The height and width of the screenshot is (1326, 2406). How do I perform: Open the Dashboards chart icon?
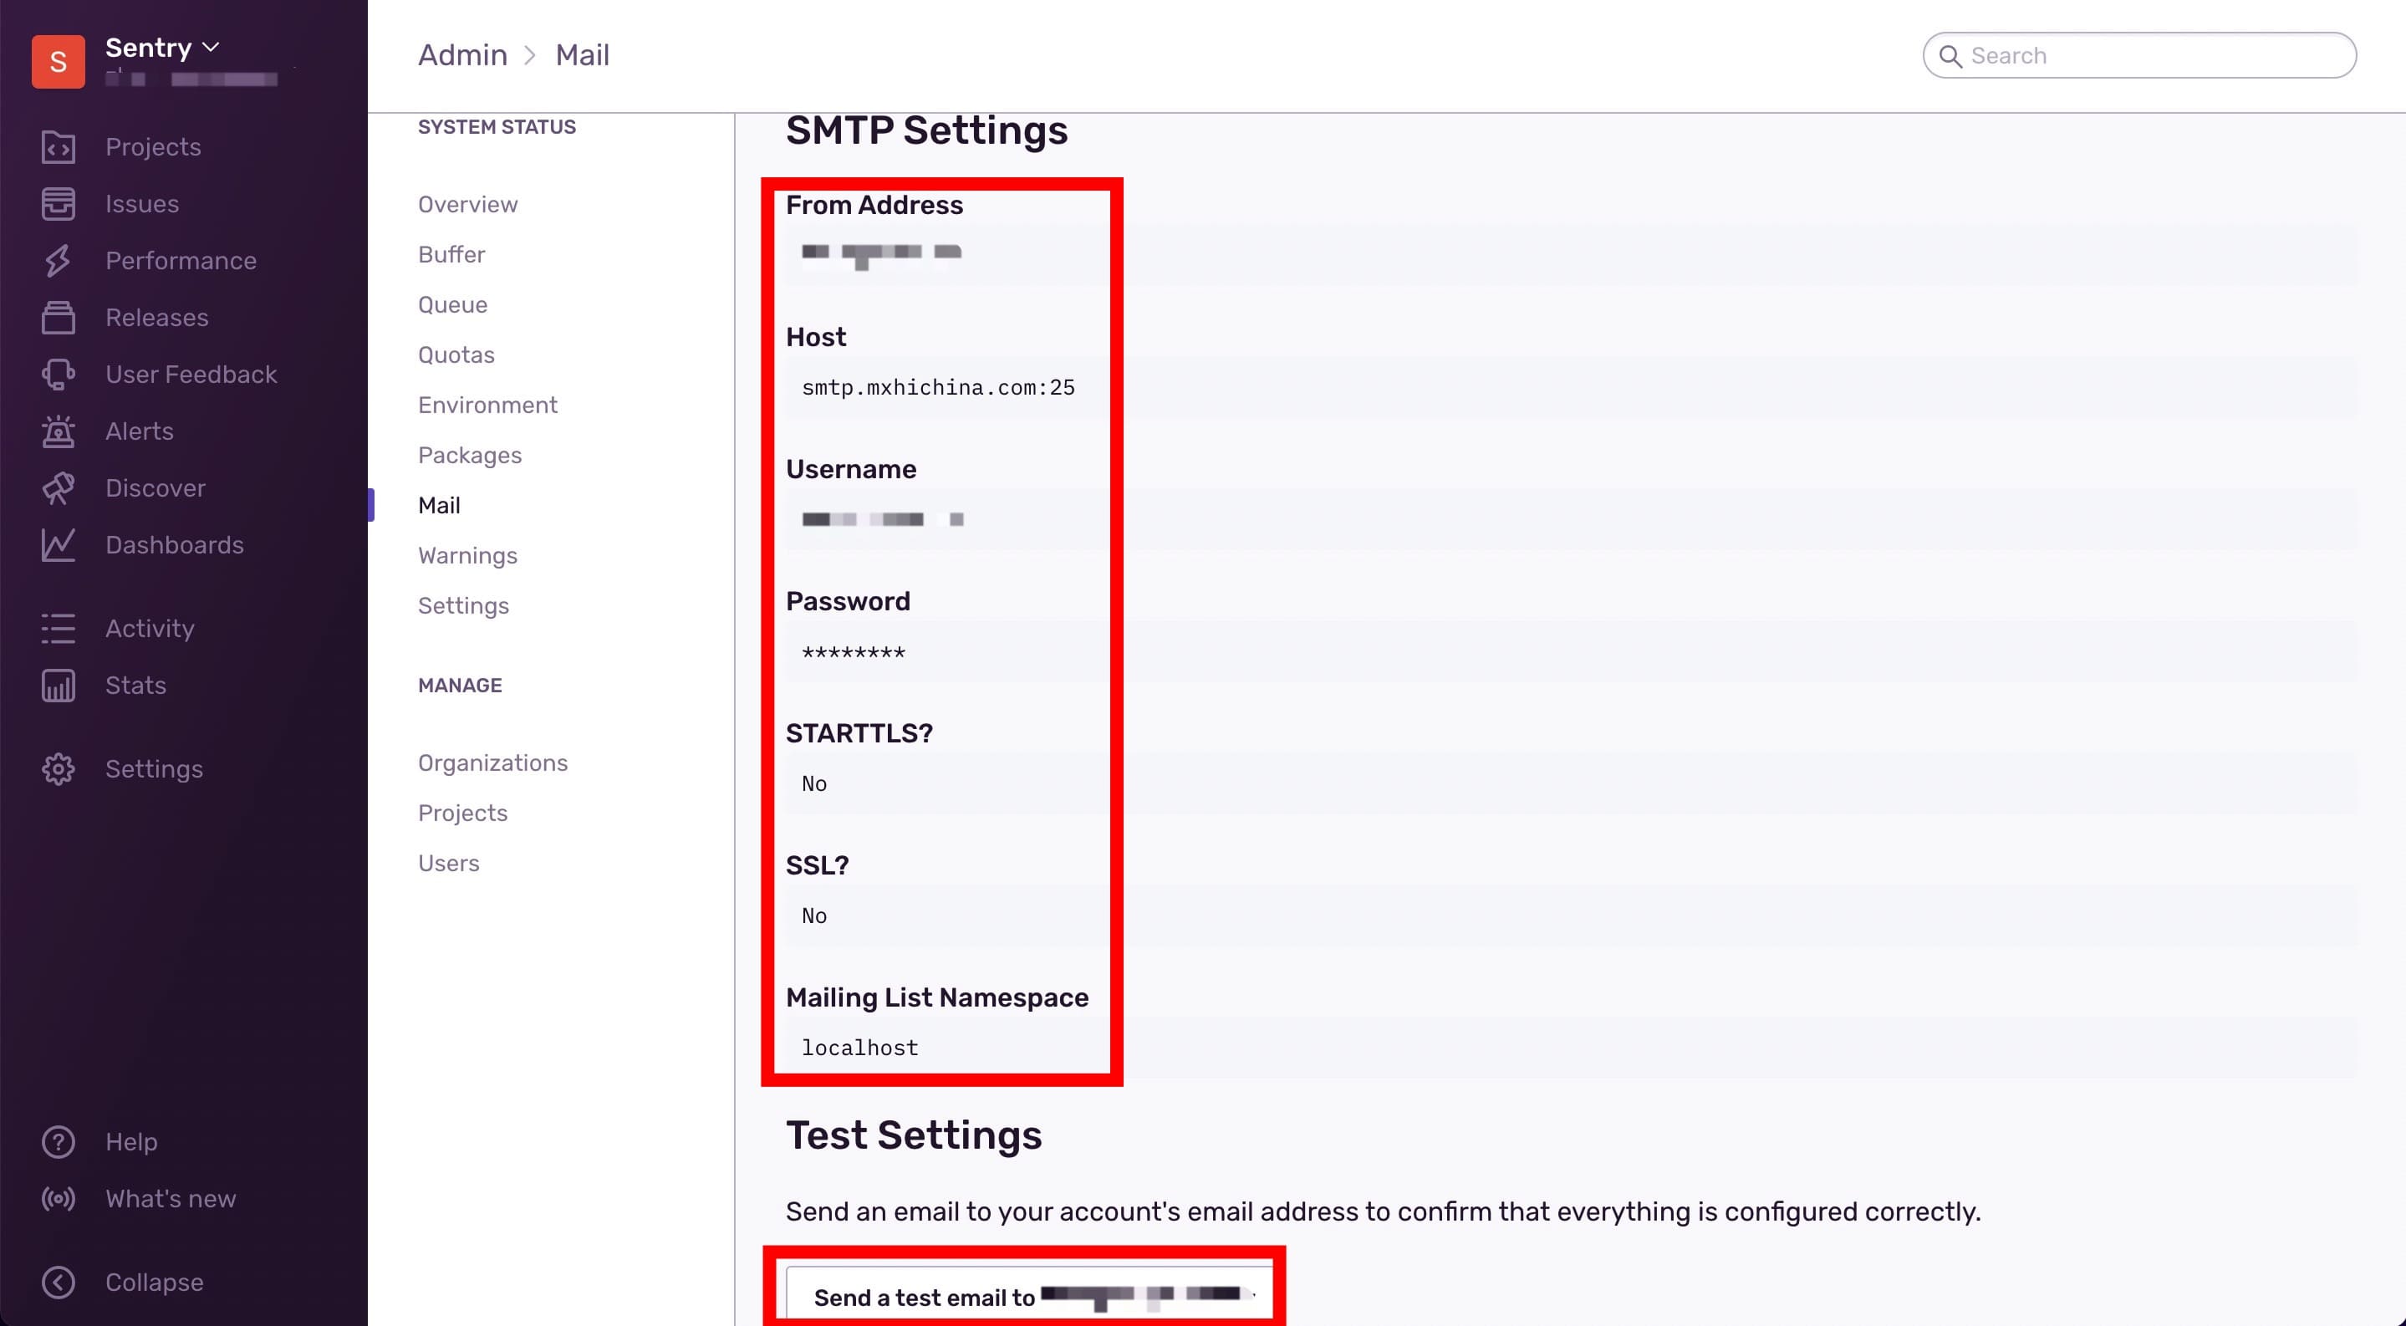tap(58, 545)
